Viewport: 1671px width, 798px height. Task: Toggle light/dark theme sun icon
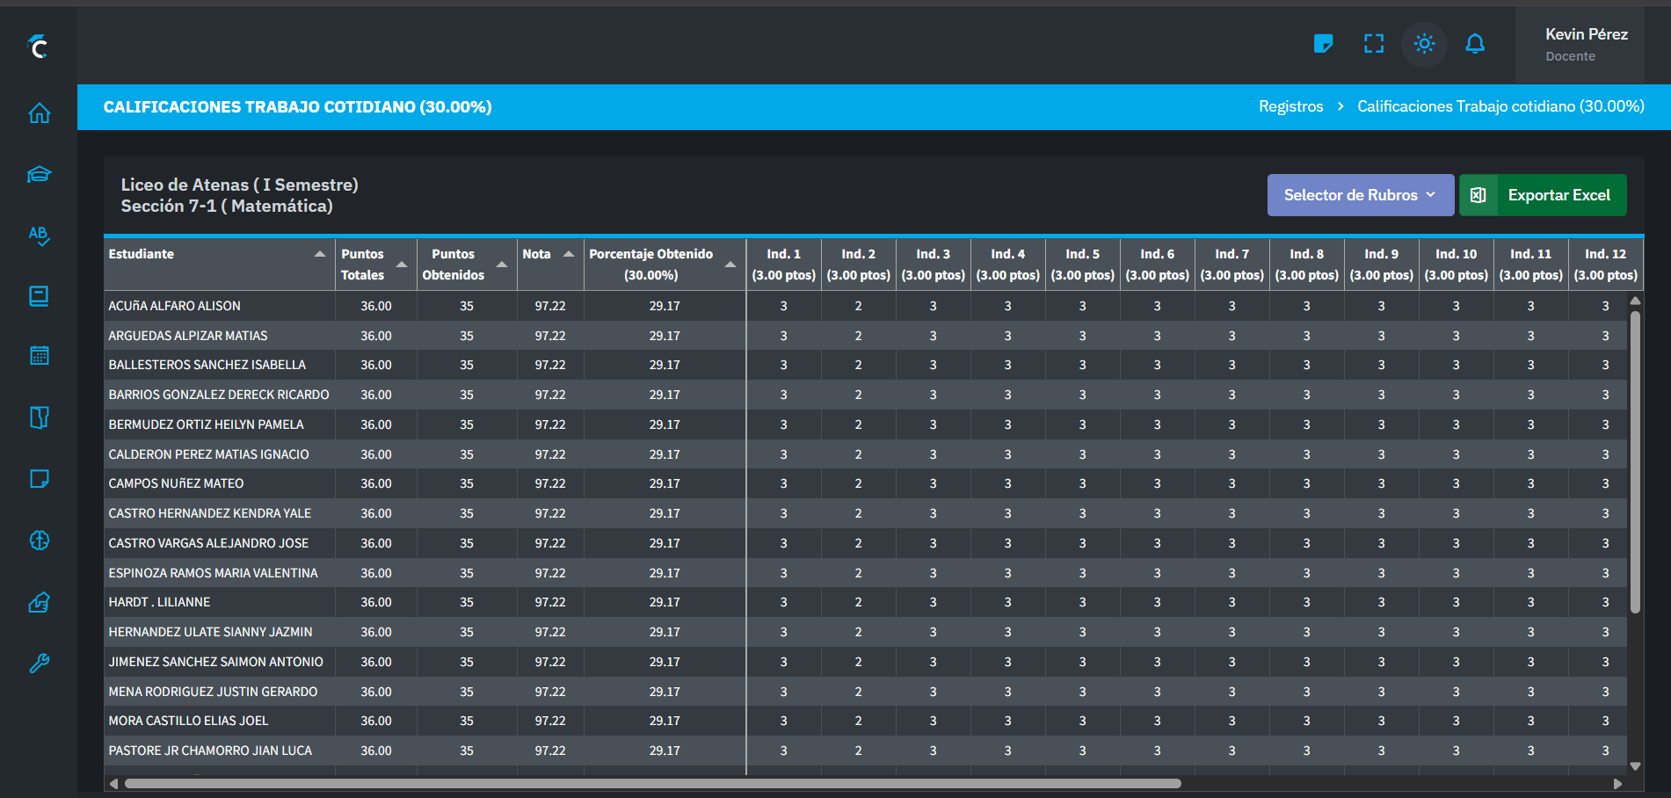(1425, 44)
